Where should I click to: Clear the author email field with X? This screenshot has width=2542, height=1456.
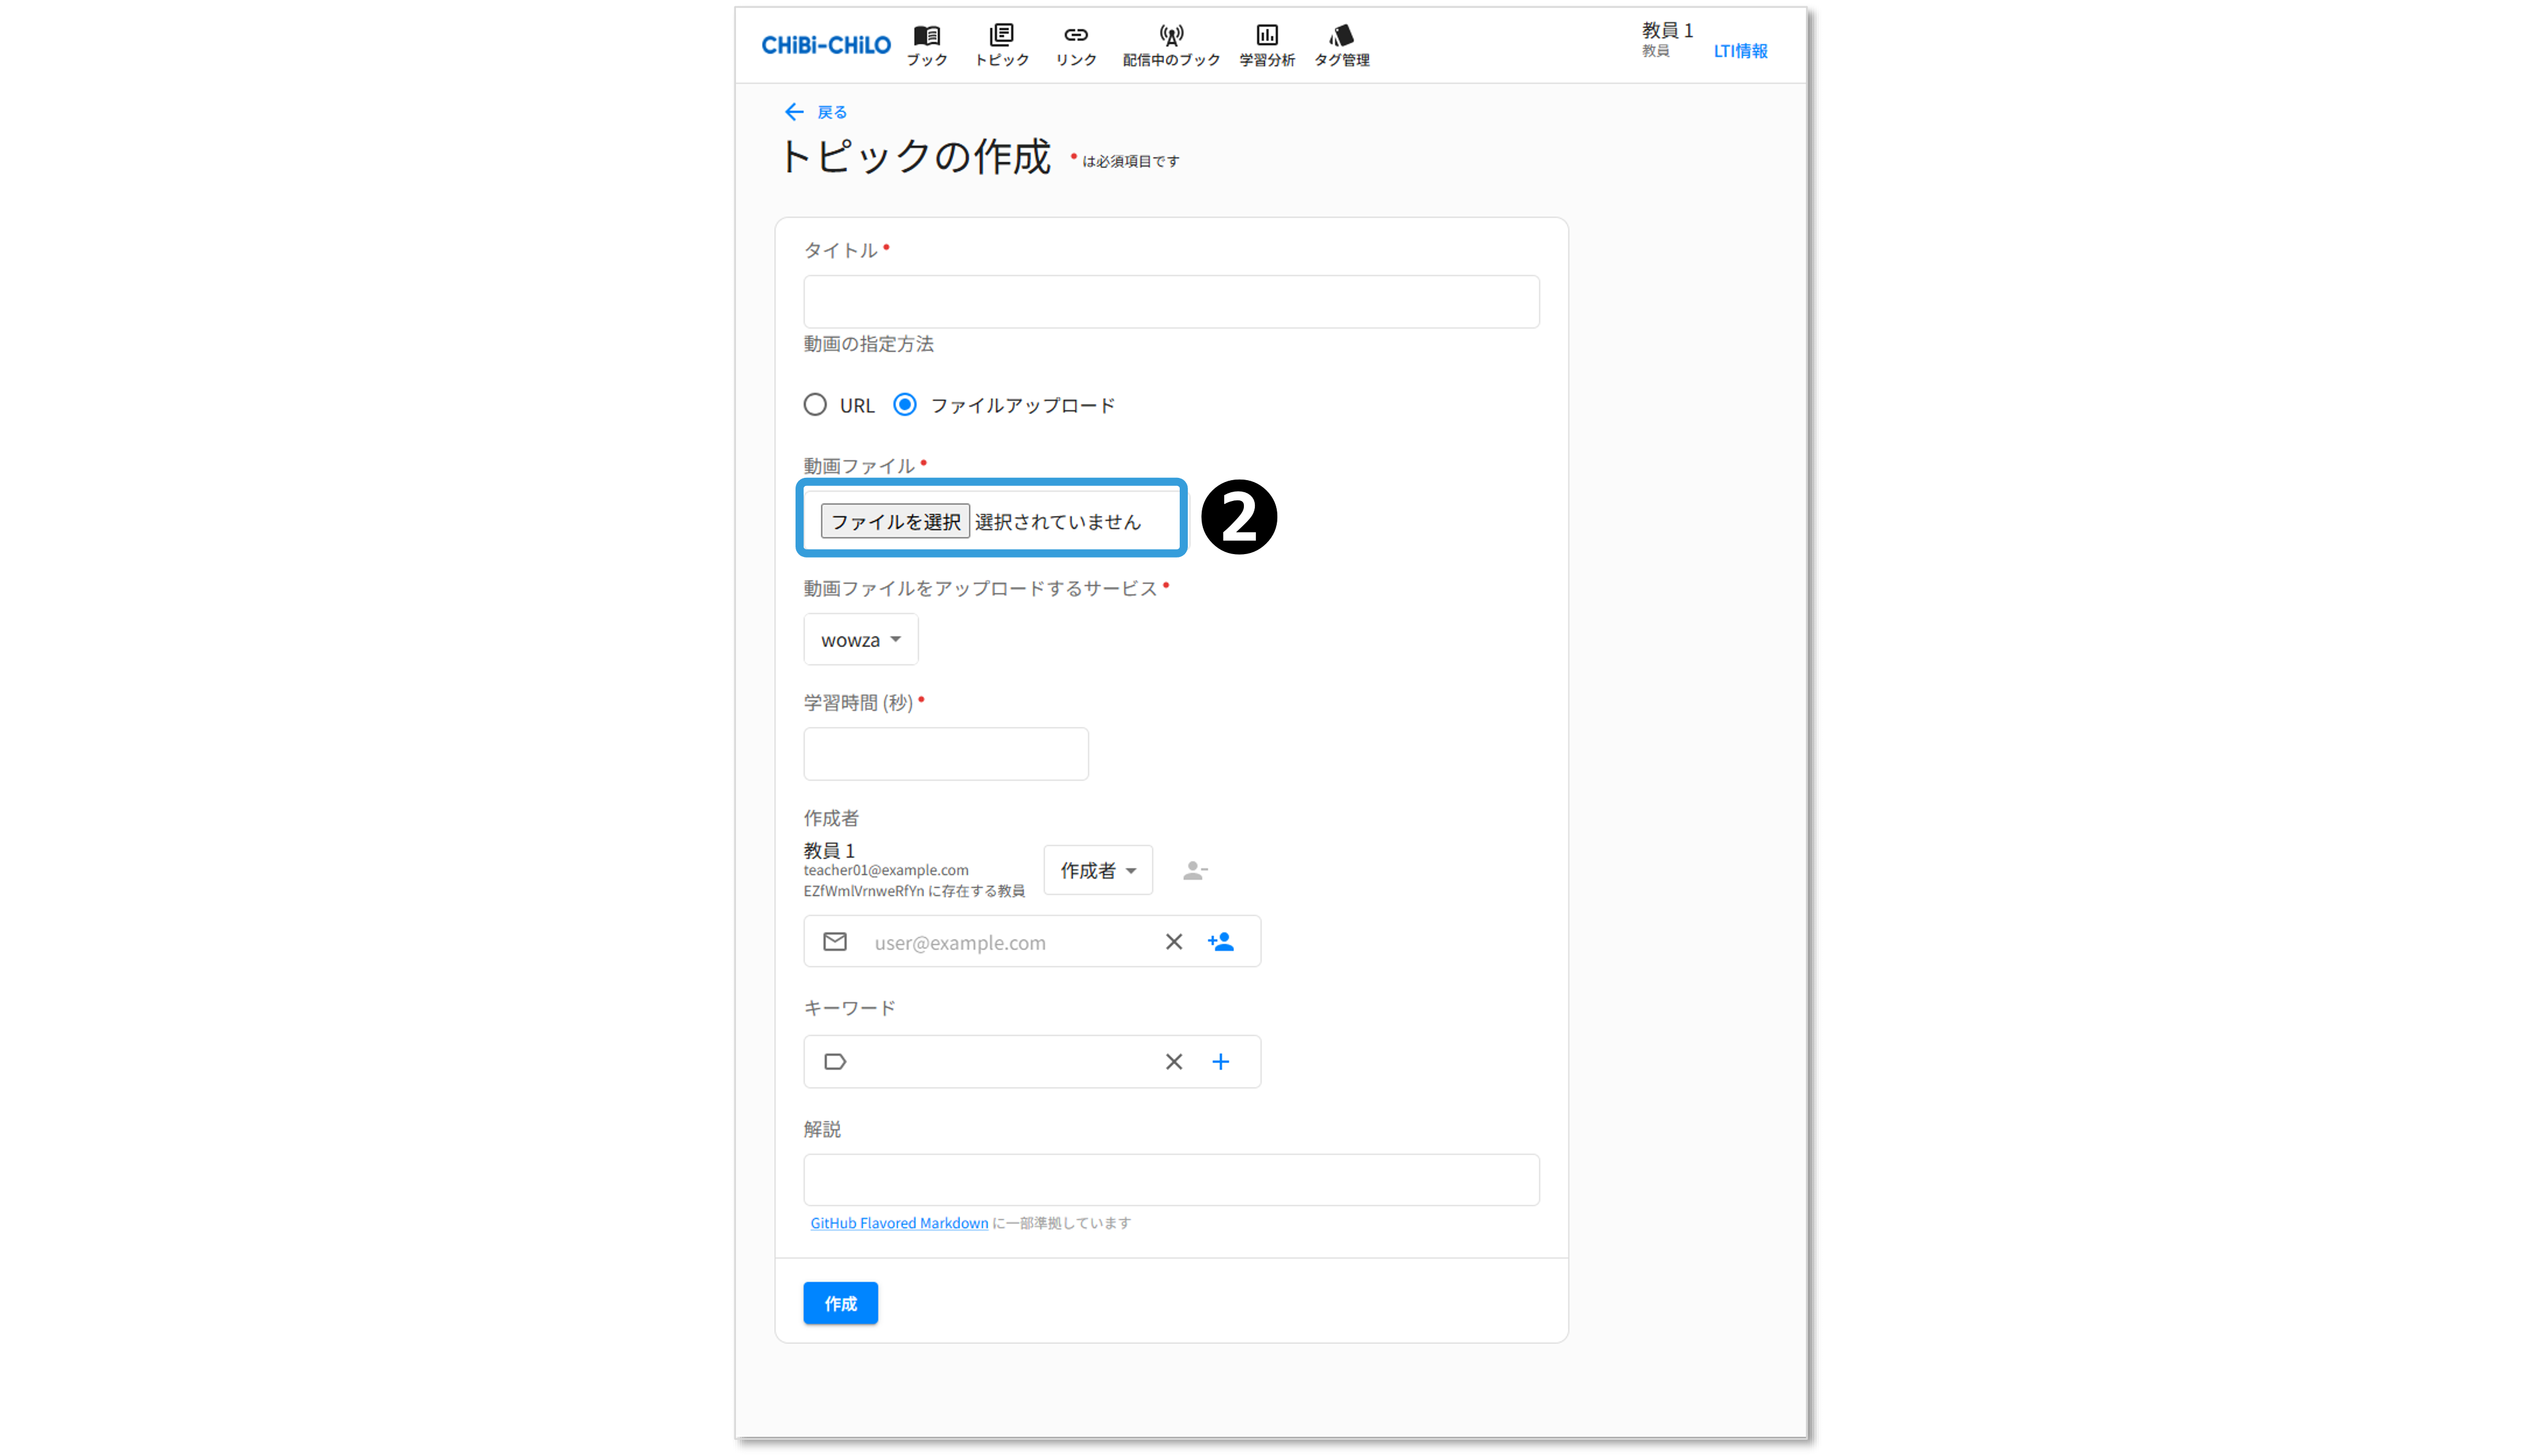click(x=1173, y=942)
